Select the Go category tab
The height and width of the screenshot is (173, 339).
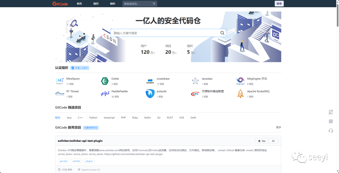(x=159, y=118)
